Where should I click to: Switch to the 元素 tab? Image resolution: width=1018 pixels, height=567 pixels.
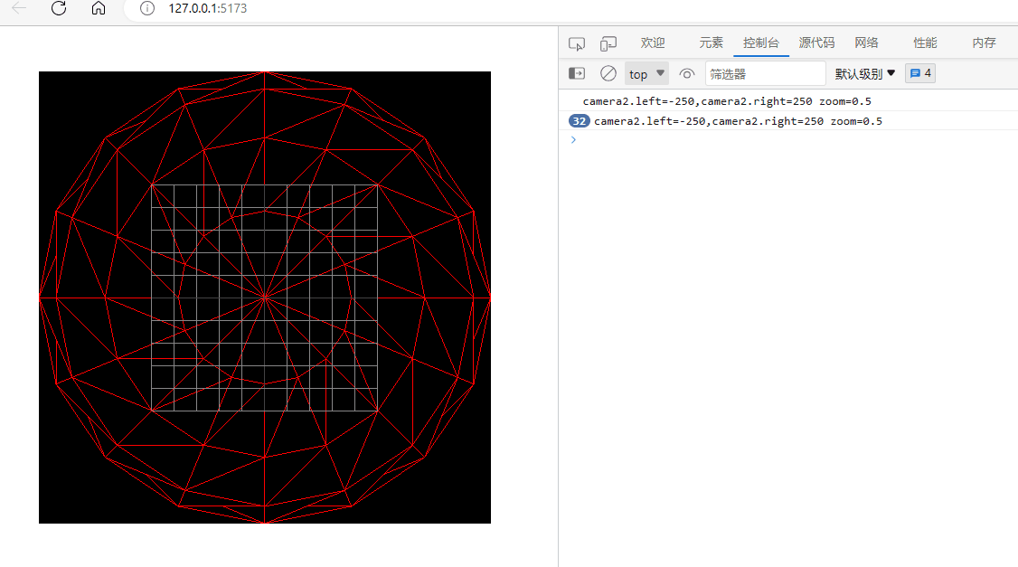[x=711, y=43]
